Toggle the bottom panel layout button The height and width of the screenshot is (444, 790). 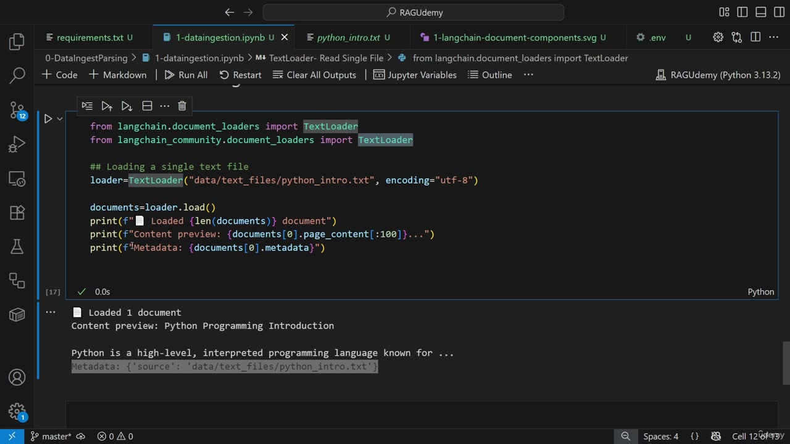click(760, 12)
